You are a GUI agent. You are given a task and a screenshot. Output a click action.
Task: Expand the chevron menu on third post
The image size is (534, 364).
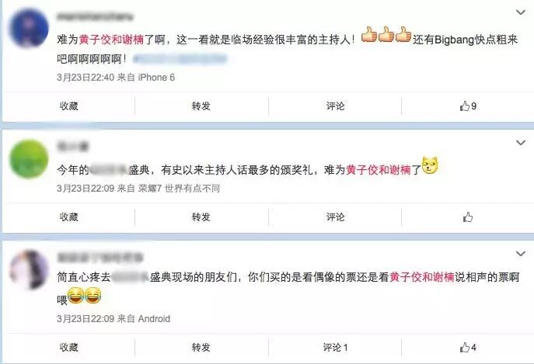pos(520,254)
